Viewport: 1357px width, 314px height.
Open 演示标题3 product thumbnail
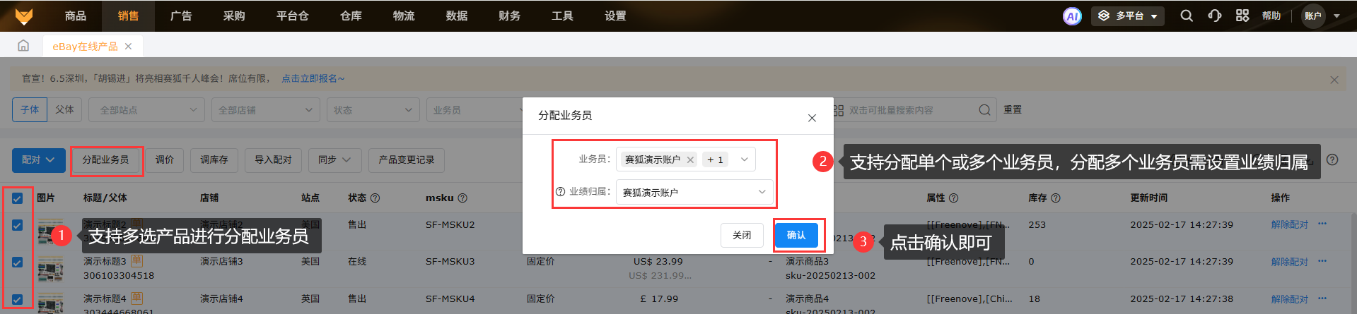pos(50,268)
